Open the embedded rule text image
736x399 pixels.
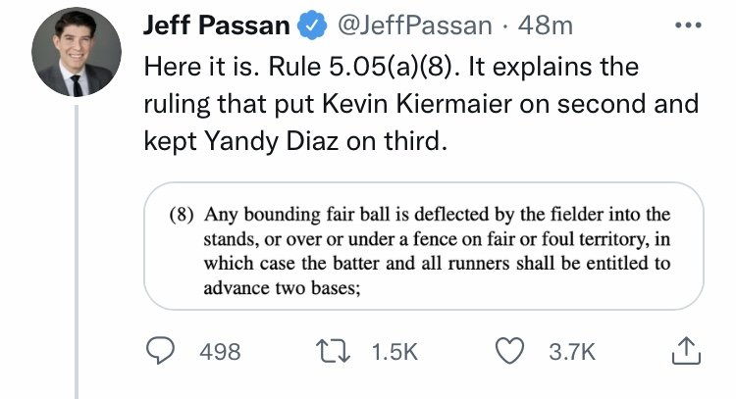[x=423, y=246]
